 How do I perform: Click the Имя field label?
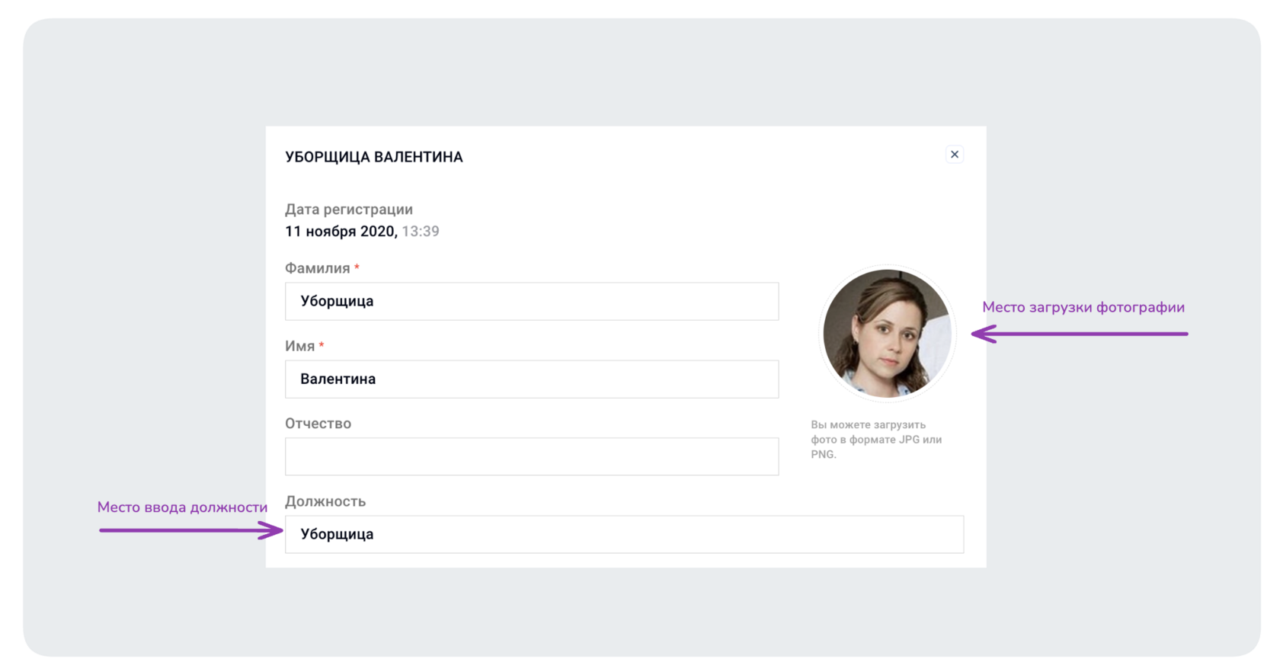pos(300,346)
